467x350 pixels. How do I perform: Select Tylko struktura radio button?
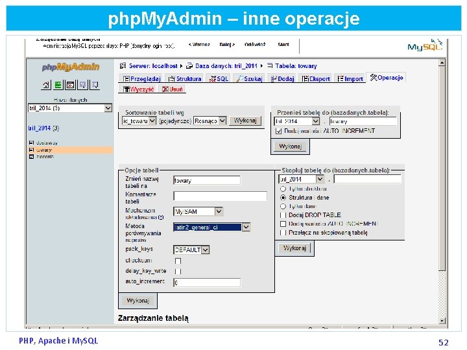283,189
